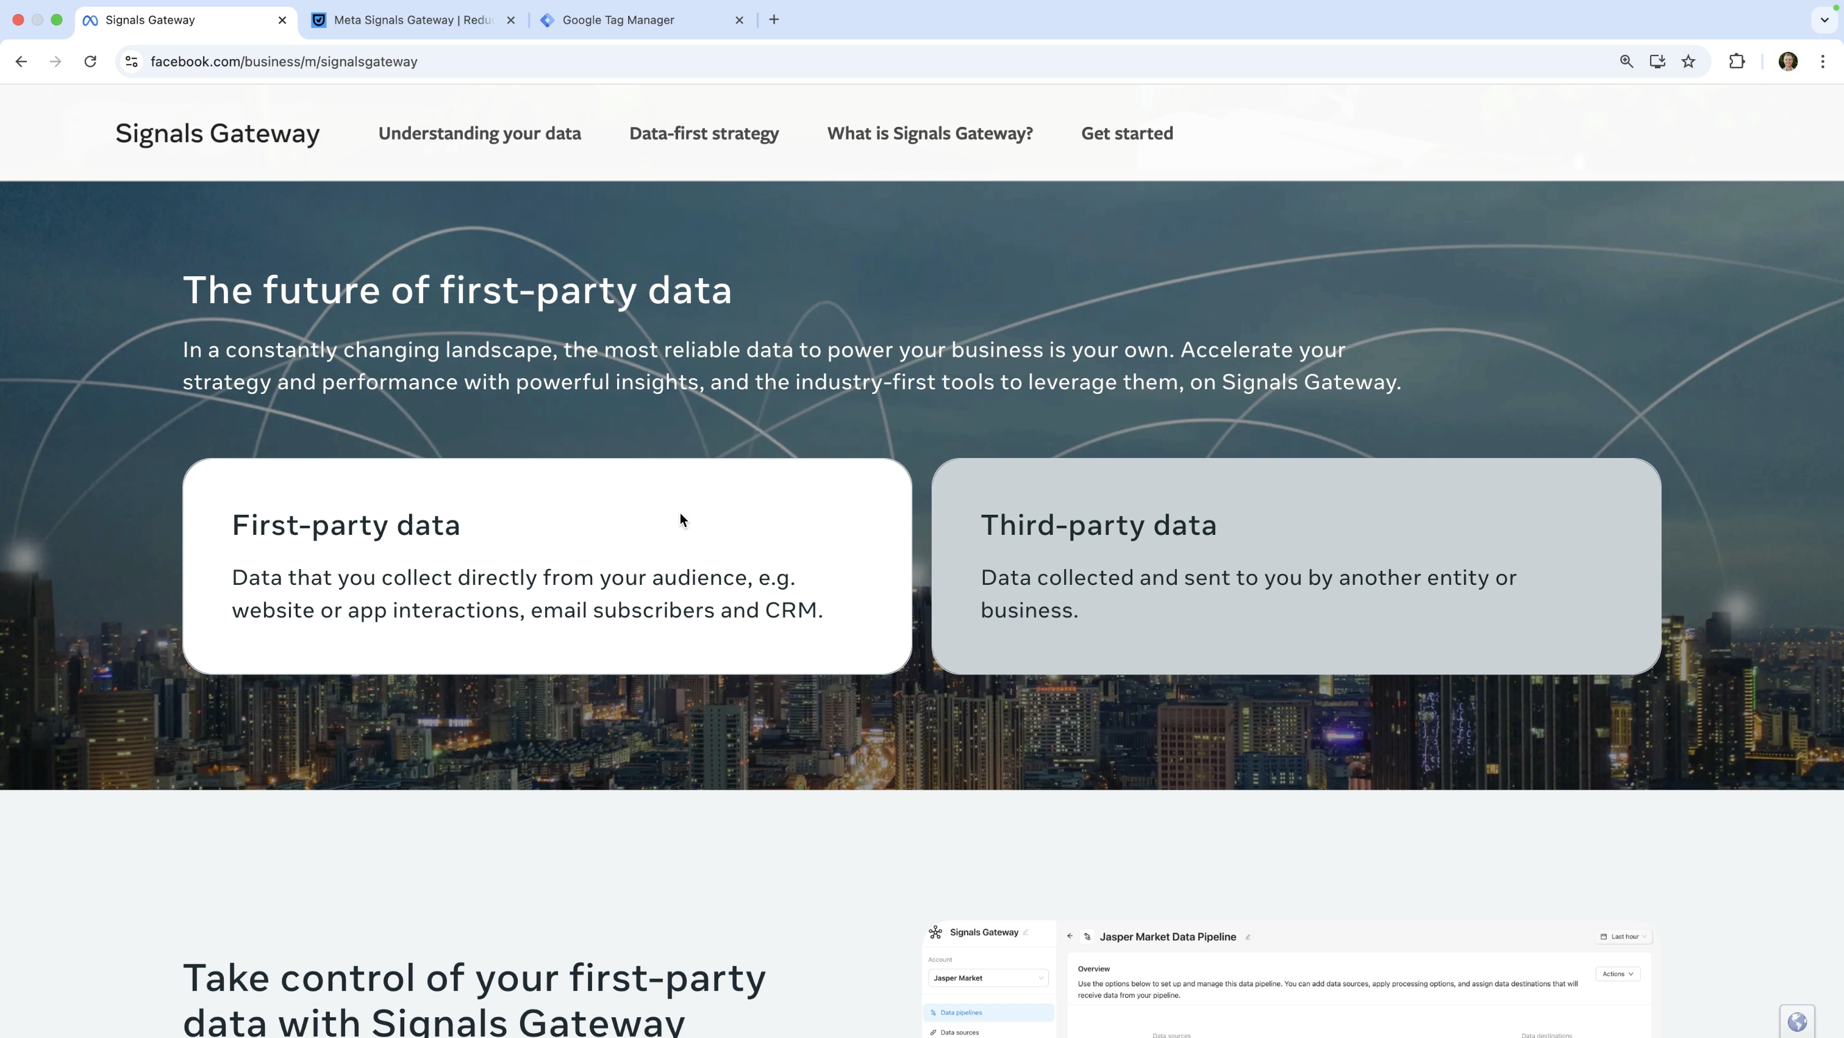Close the Signals Gateway tab
This screenshot has width=1844, height=1038.
(282, 20)
